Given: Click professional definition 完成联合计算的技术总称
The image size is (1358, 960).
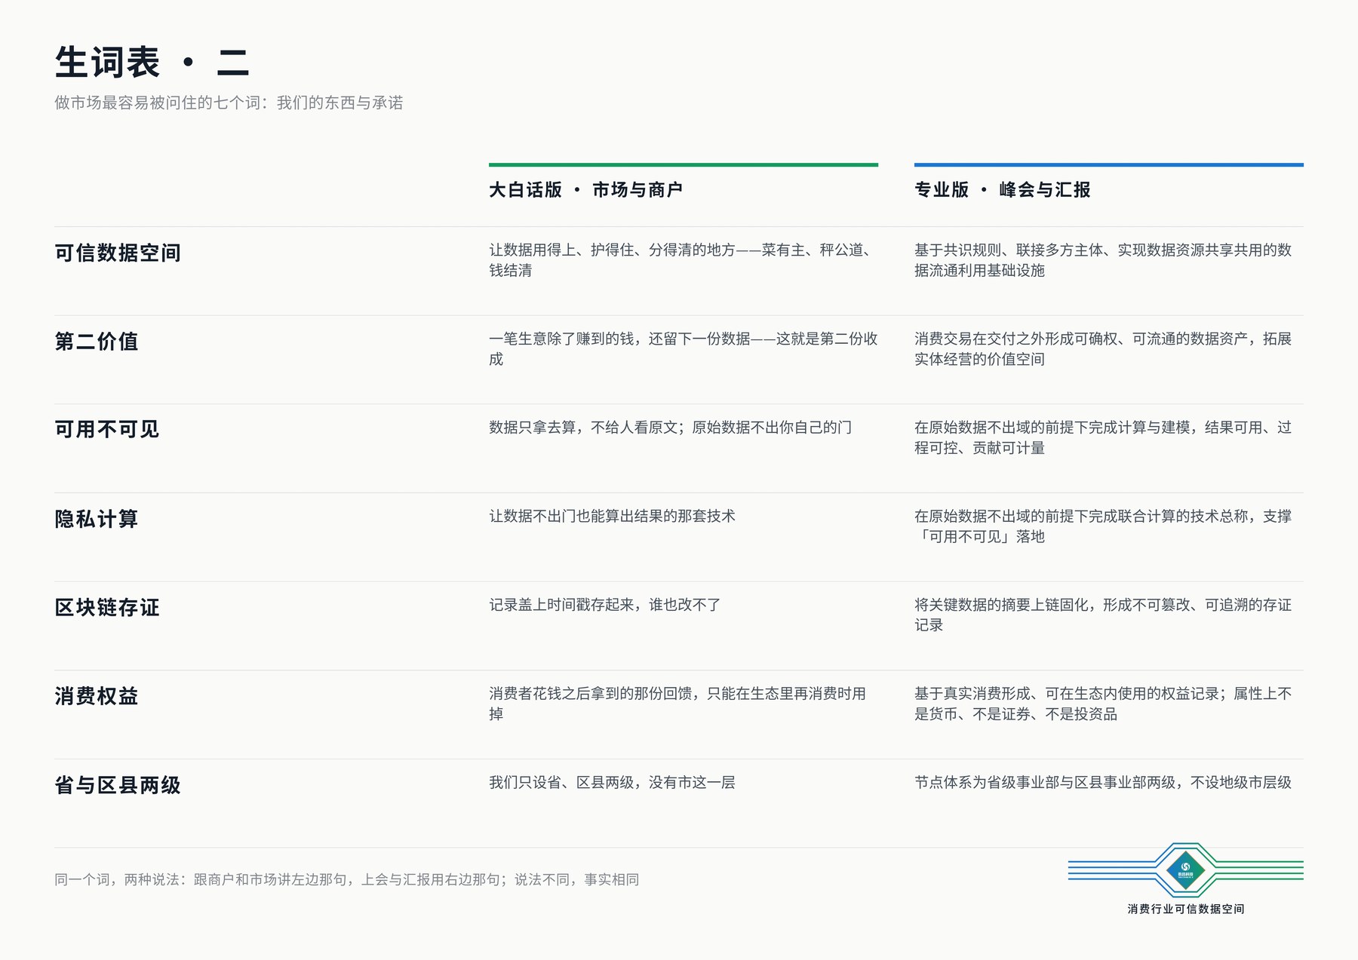Looking at the screenshot, I should coord(1103,526).
